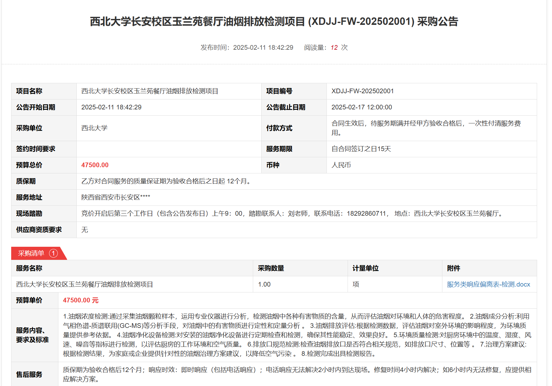Click the 采购单位 value 西北大学
This screenshot has width=552, height=386.
pyautogui.click(x=94, y=128)
